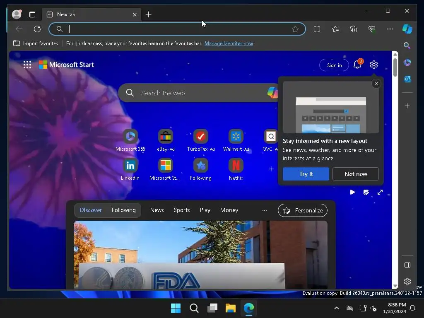Click Import favorites
Image resolution: width=424 pixels, height=318 pixels.
click(36, 43)
